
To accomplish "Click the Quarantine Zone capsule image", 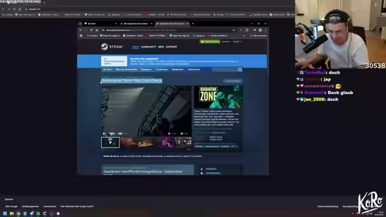I will pos(218,97).
